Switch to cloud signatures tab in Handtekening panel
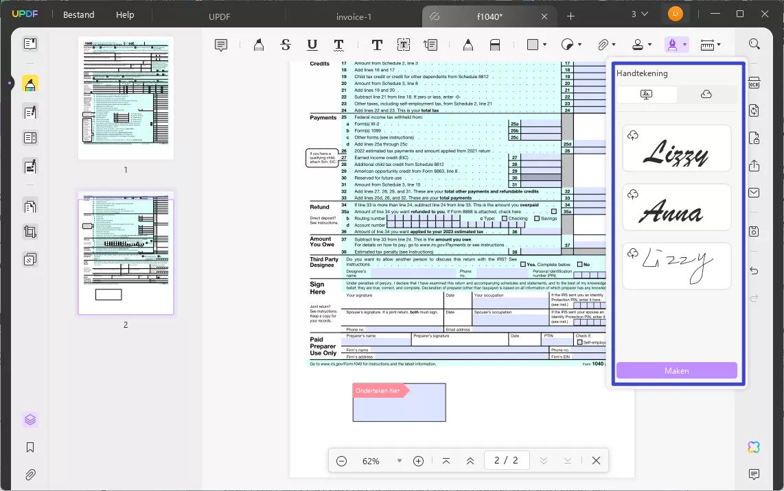The height and width of the screenshot is (491, 784). (x=706, y=95)
